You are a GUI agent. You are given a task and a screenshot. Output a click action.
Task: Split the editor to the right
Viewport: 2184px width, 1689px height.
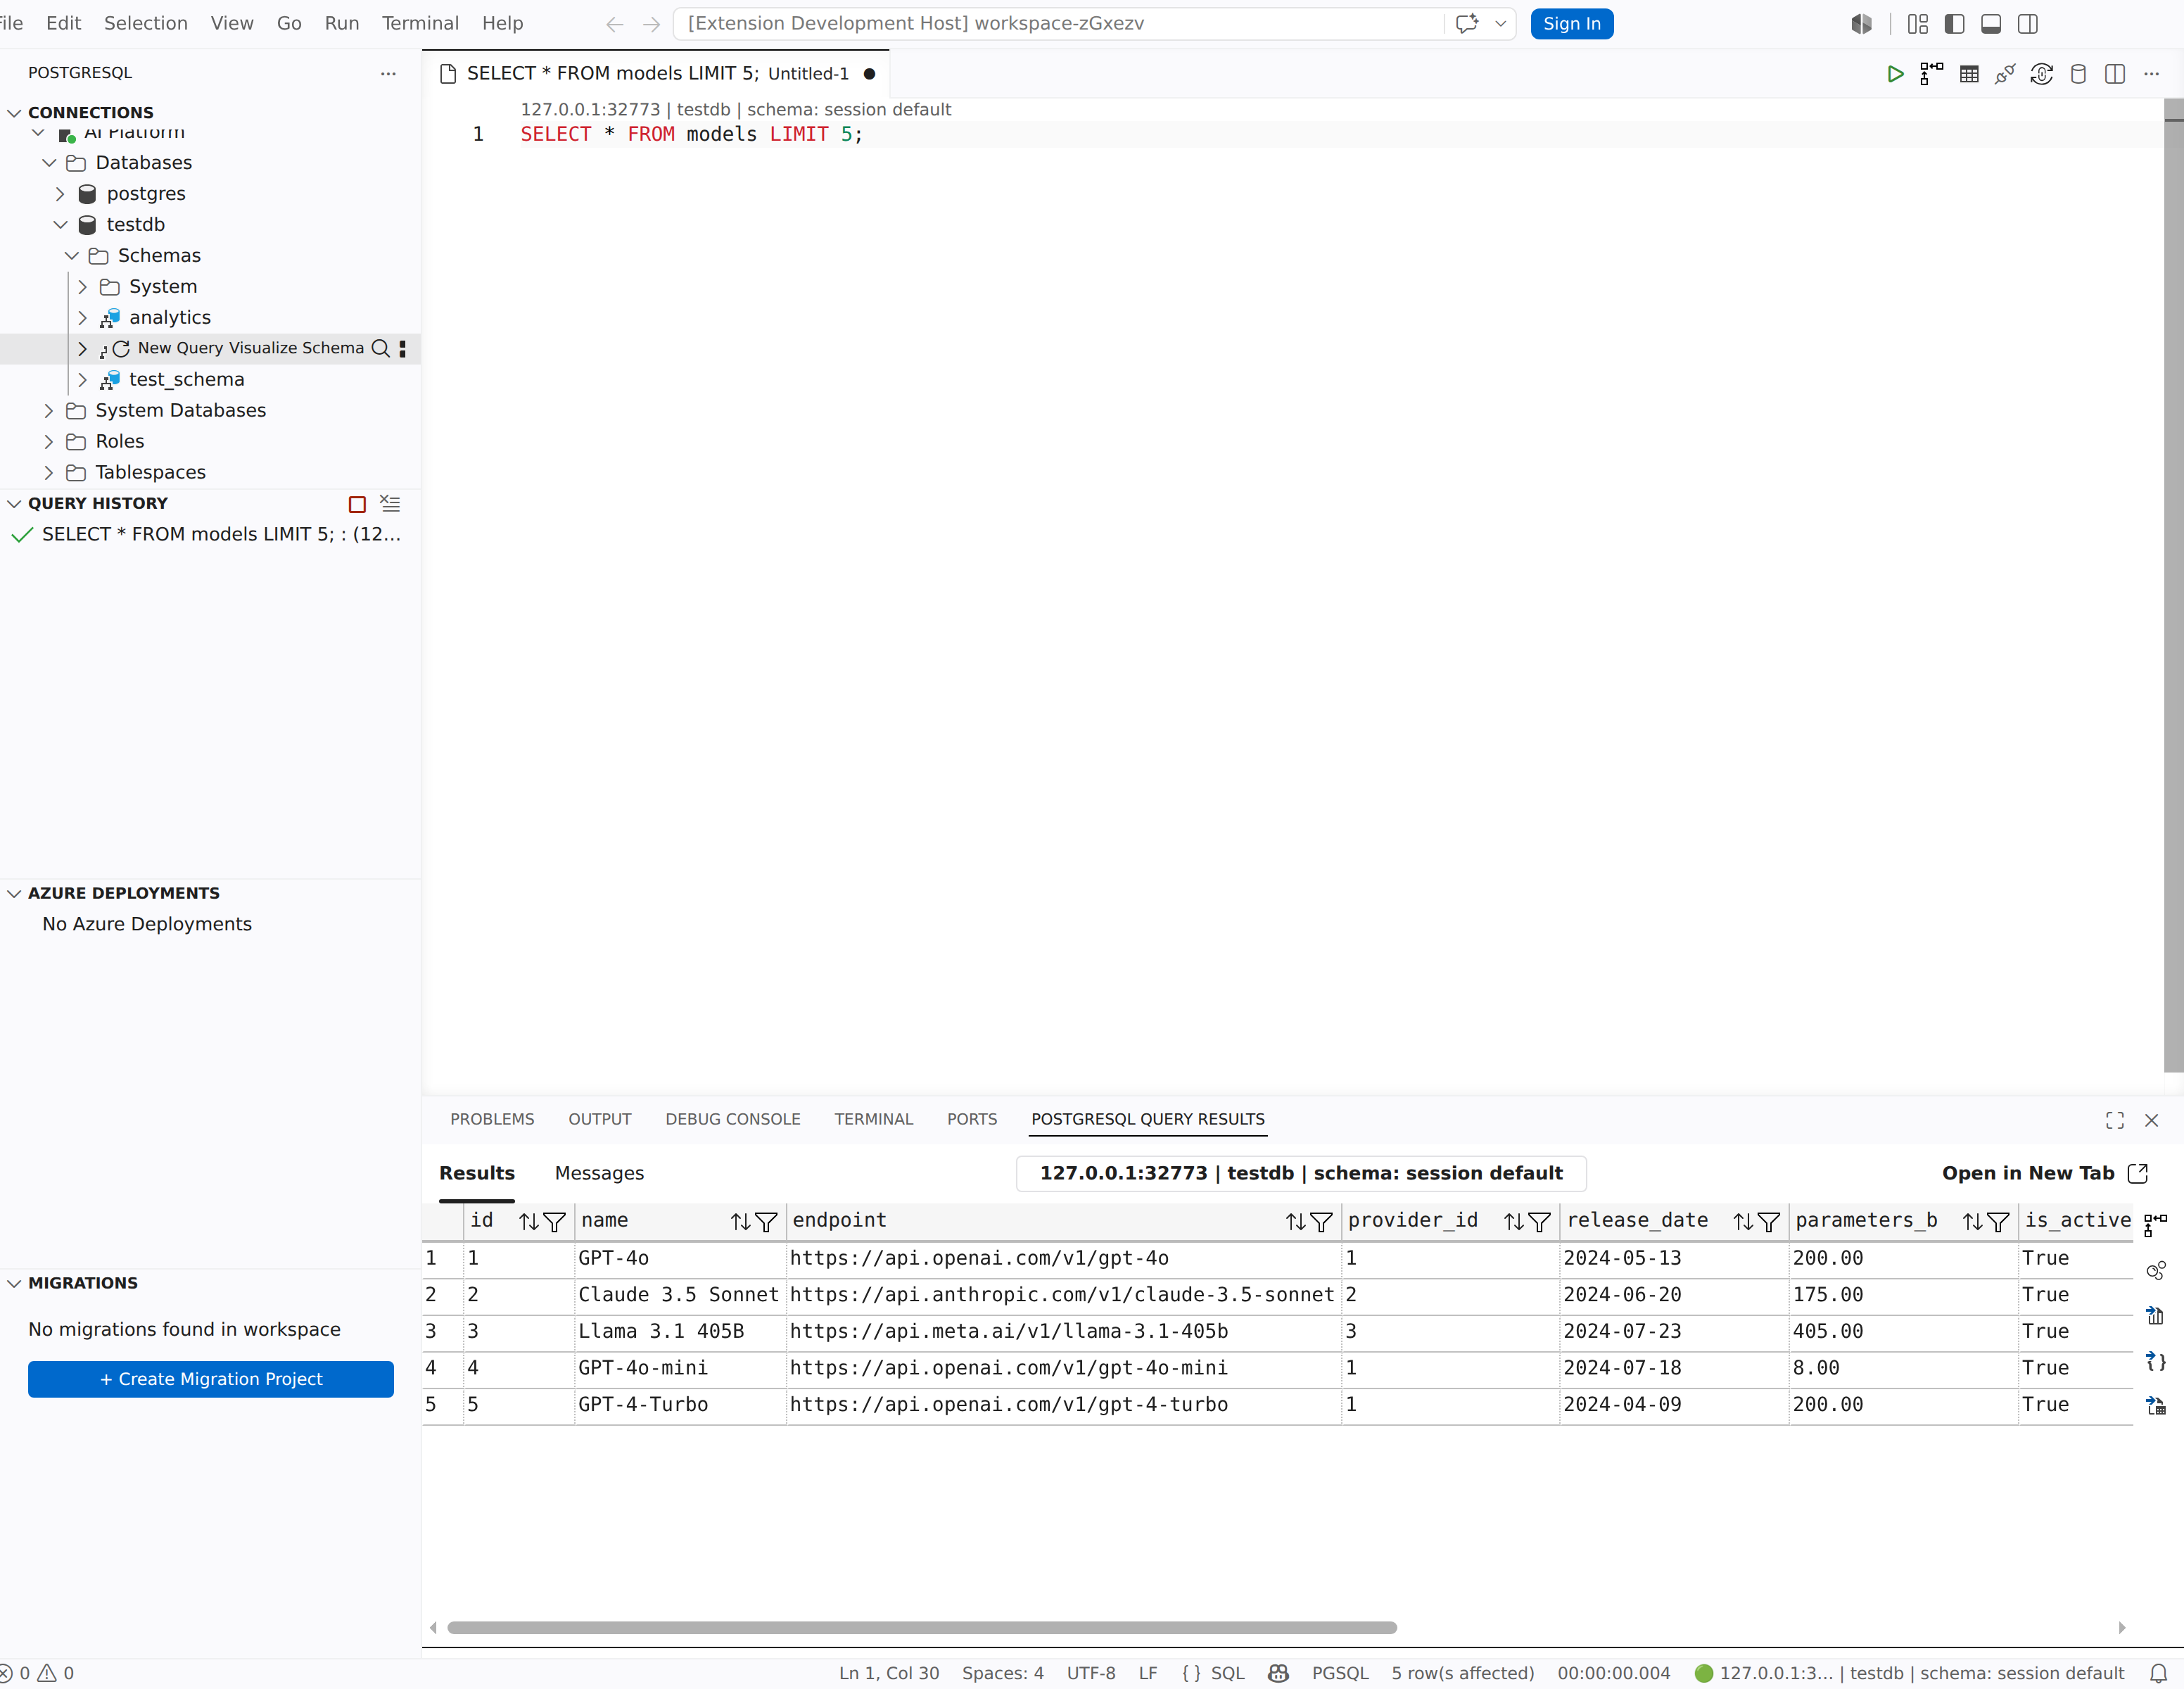[x=2115, y=74]
